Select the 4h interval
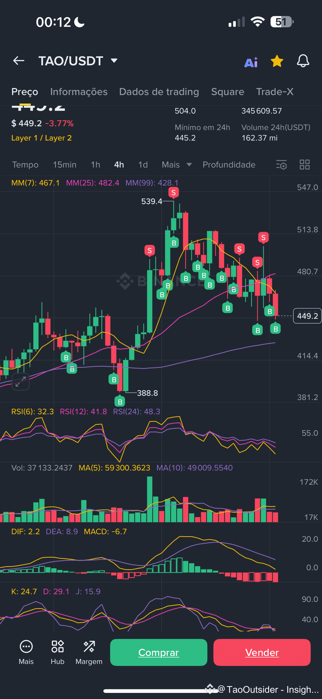Image resolution: width=322 pixels, height=699 pixels. [x=119, y=165]
